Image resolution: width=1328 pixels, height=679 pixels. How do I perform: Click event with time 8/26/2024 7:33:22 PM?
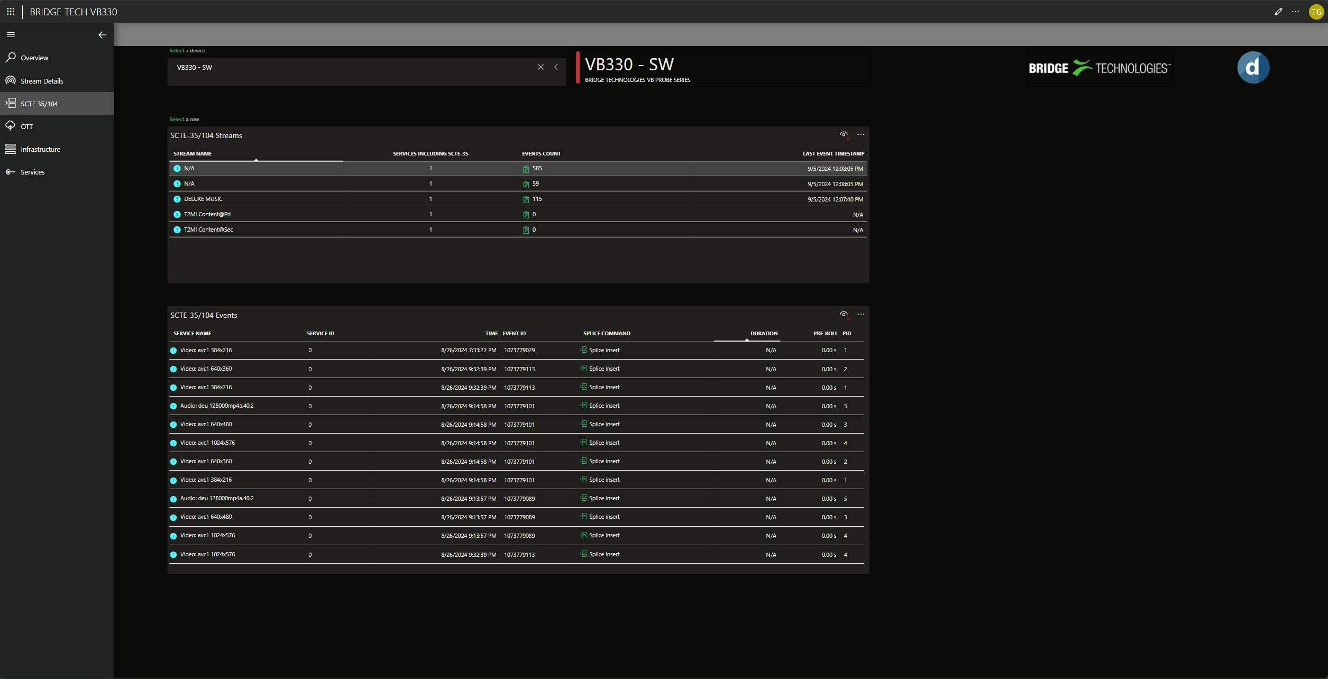click(x=516, y=350)
